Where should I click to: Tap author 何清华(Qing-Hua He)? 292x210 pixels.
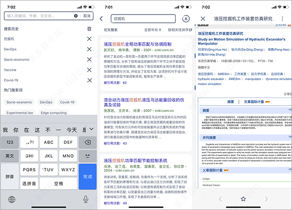[212, 49]
